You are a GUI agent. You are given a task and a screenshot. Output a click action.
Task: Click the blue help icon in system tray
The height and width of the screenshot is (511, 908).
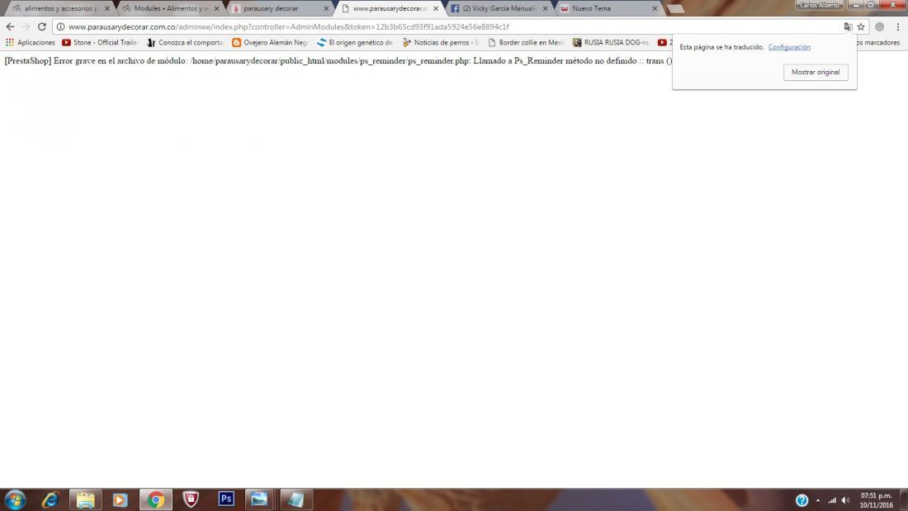pyautogui.click(x=802, y=500)
